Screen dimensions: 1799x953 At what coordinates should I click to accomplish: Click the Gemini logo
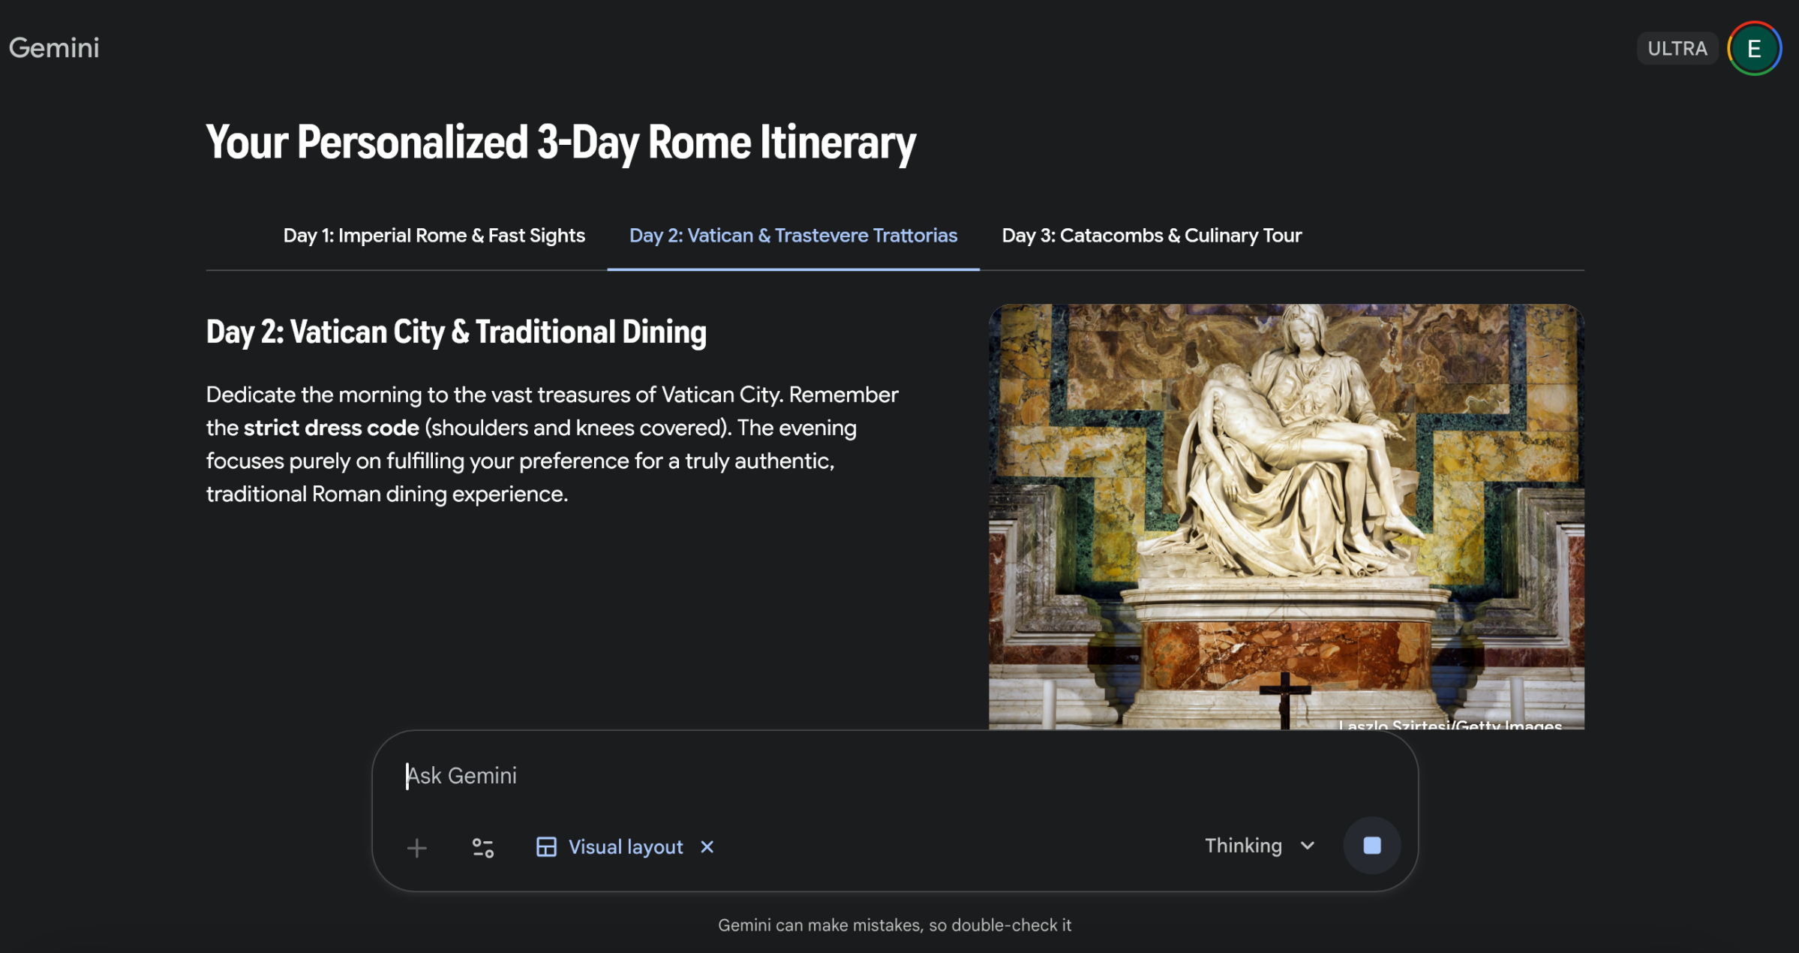pyautogui.click(x=53, y=48)
